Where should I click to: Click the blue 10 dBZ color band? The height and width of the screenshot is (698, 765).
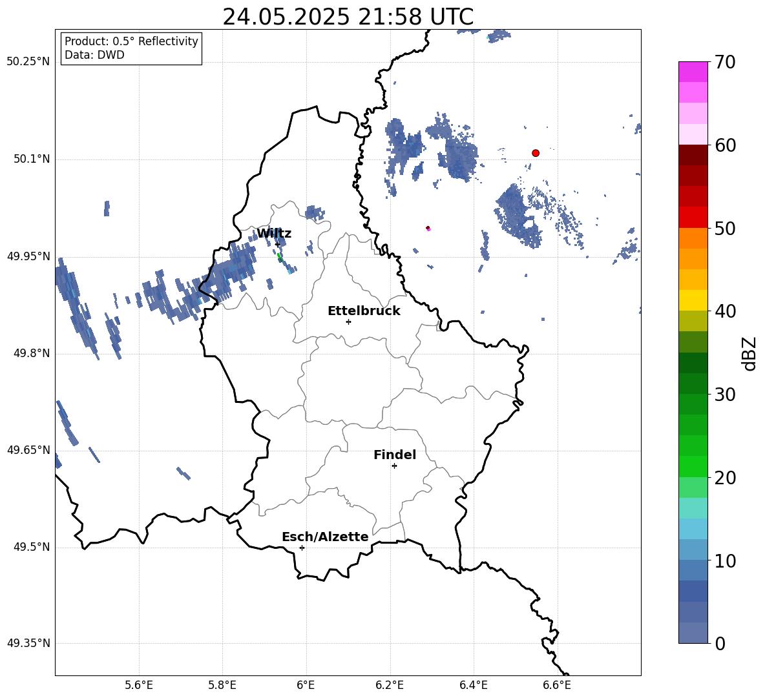693,570
